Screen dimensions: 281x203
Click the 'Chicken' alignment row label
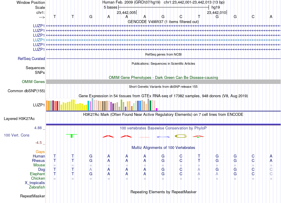click(x=38, y=178)
